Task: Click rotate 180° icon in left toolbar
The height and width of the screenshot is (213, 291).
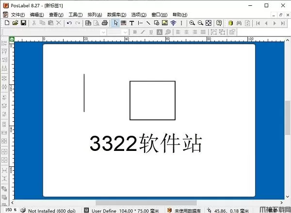Action: 4,105
